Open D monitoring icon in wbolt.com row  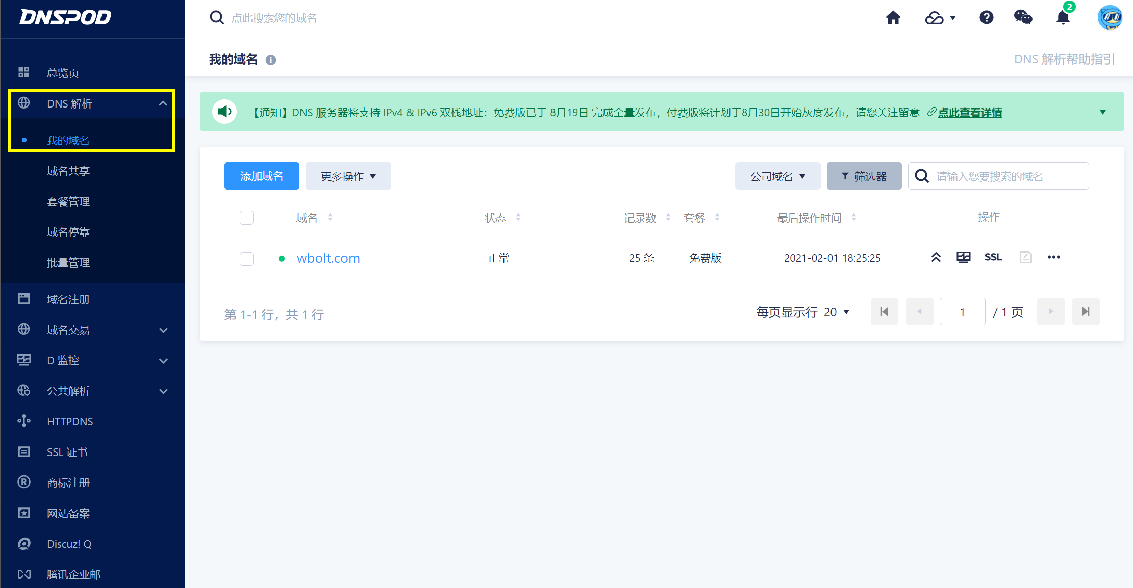[963, 257]
